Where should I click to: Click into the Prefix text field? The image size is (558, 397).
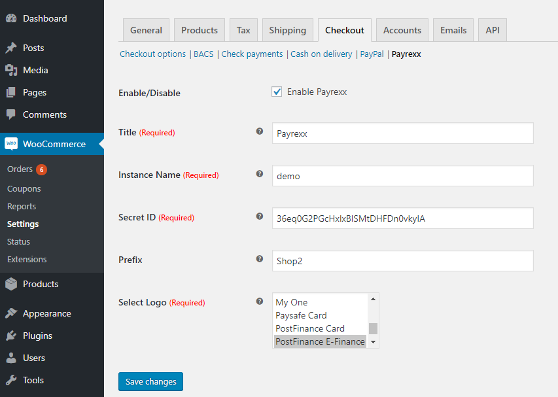[402, 260]
